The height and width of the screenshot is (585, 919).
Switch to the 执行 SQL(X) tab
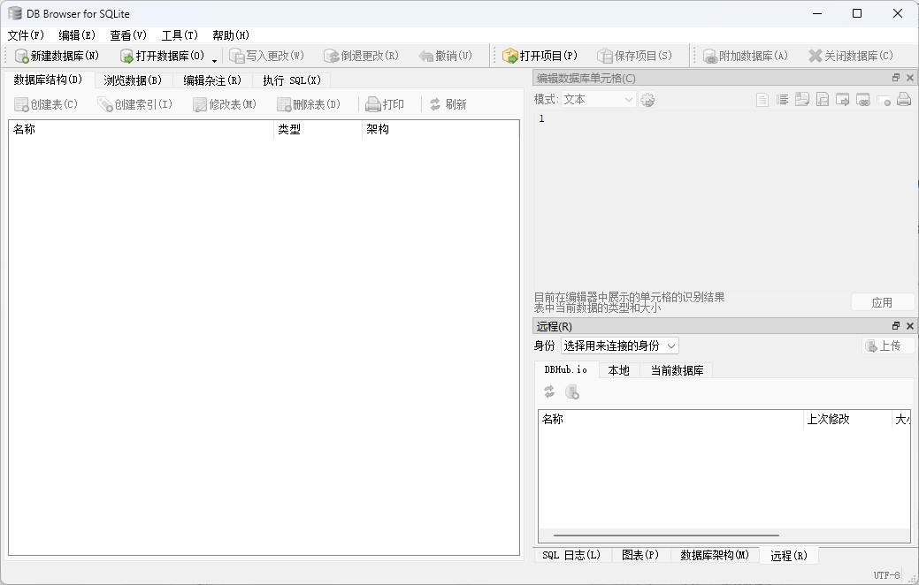(292, 80)
